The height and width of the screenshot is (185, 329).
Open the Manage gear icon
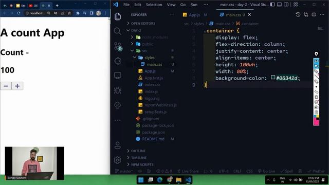[x=118, y=160]
